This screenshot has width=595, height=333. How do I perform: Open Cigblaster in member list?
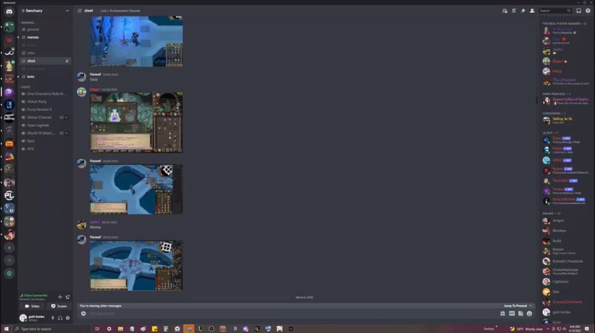[565, 281]
